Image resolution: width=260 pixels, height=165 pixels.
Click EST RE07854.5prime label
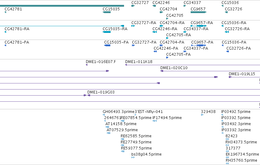pos(136,118)
